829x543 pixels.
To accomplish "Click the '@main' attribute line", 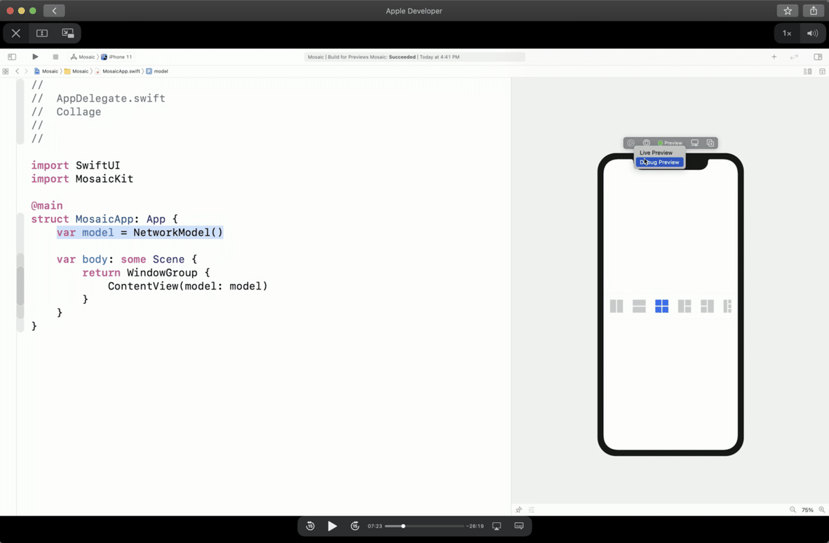I will 47,206.
